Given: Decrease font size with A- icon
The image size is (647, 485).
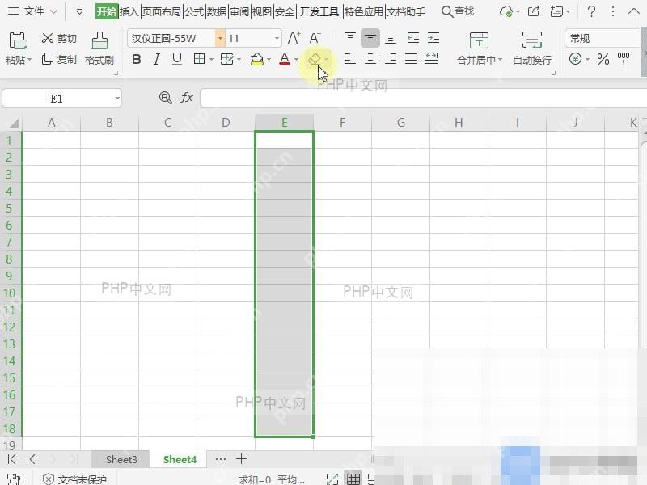Looking at the screenshot, I should coord(315,38).
